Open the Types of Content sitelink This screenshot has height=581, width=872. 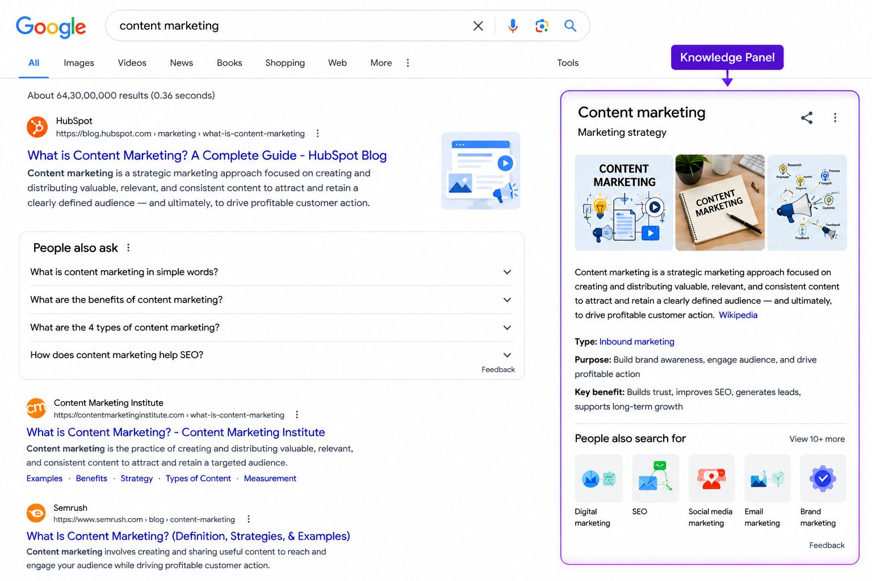coord(198,478)
